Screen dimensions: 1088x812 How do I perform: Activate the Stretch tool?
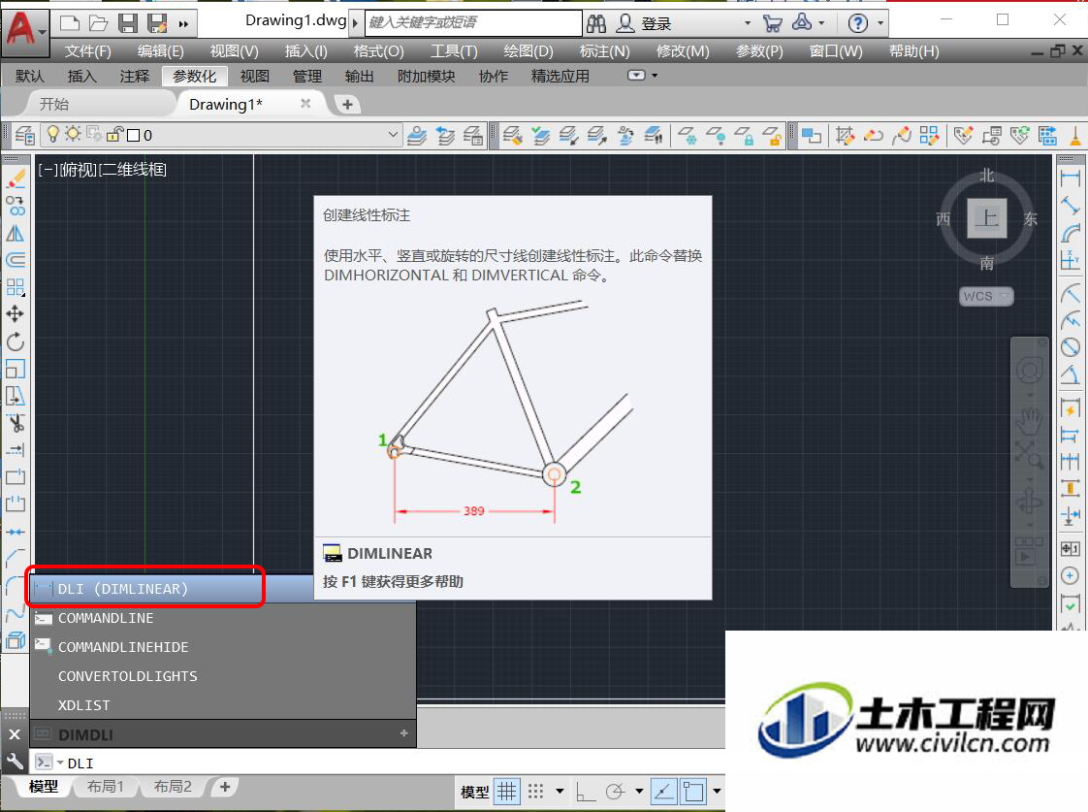(16, 396)
